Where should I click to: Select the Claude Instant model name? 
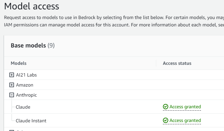(31, 121)
